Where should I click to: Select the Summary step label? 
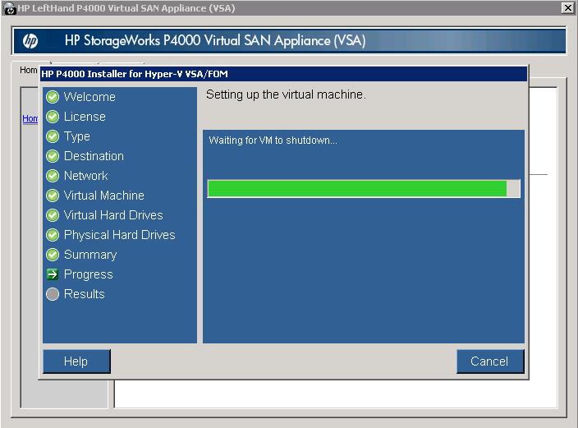[90, 255]
